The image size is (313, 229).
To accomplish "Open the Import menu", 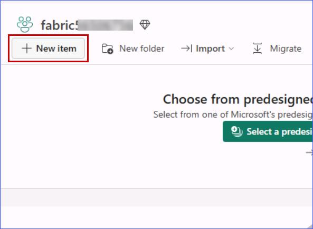I will [207, 49].
